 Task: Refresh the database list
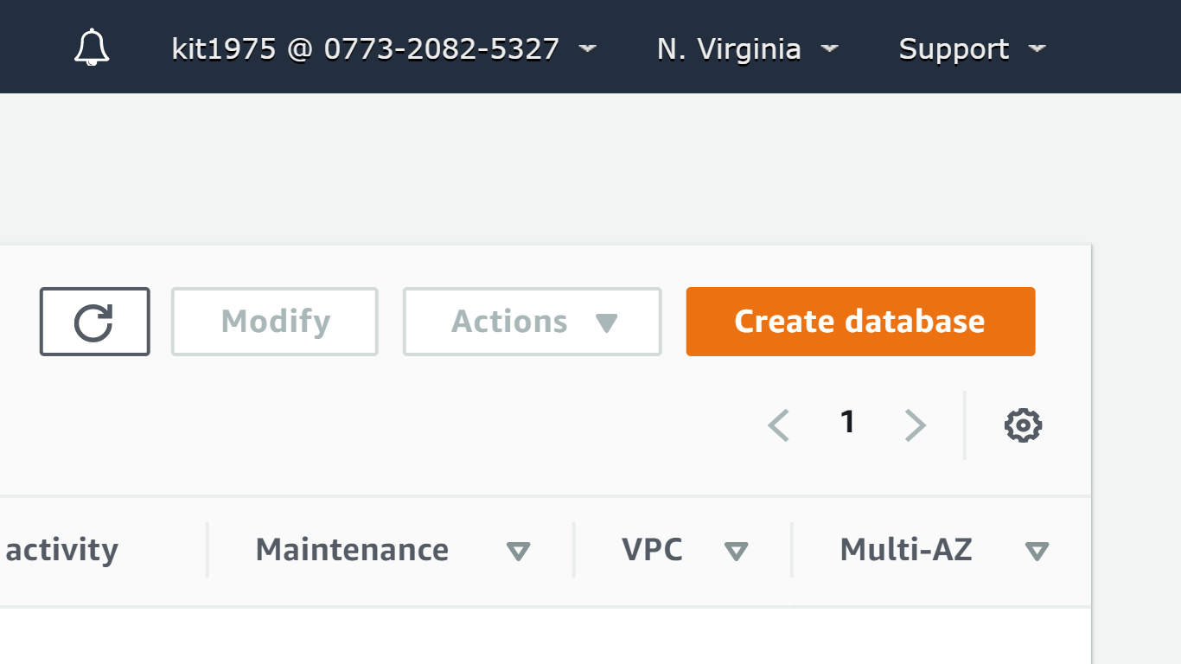coord(94,322)
